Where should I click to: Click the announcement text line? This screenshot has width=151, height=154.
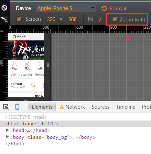(x=30, y=75)
